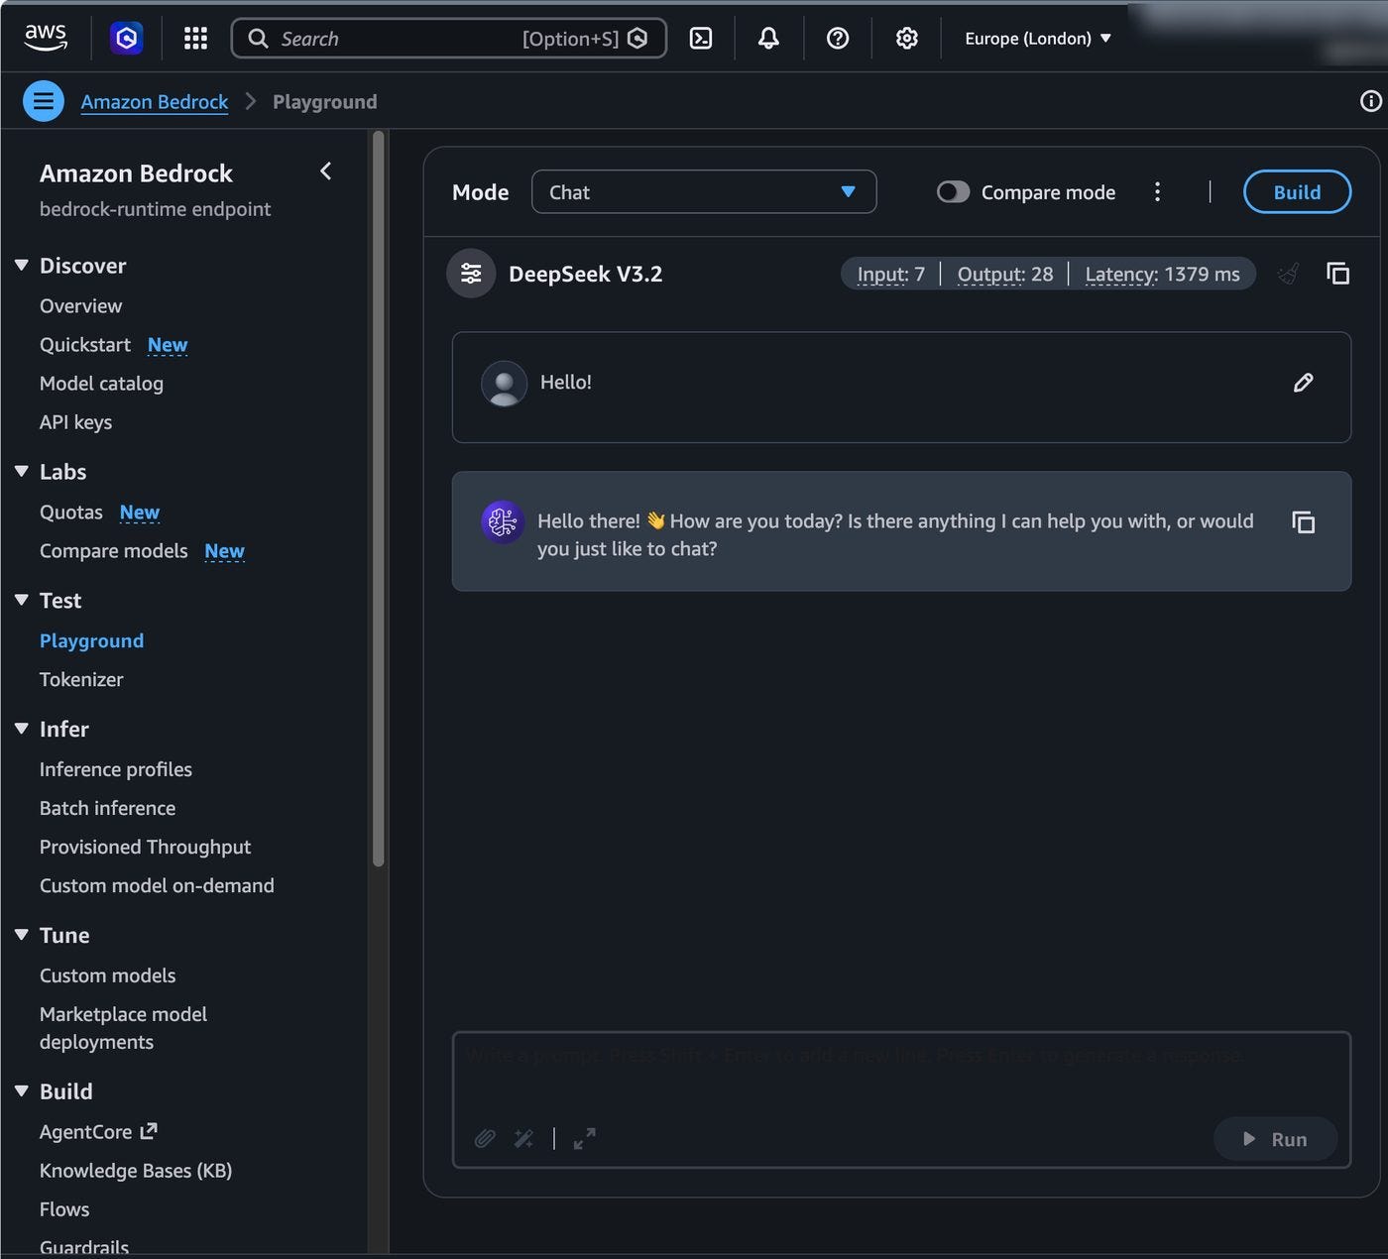Collapse the Discover section
The height and width of the screenshot is (1259, 1388).
[x=22, y=266]
